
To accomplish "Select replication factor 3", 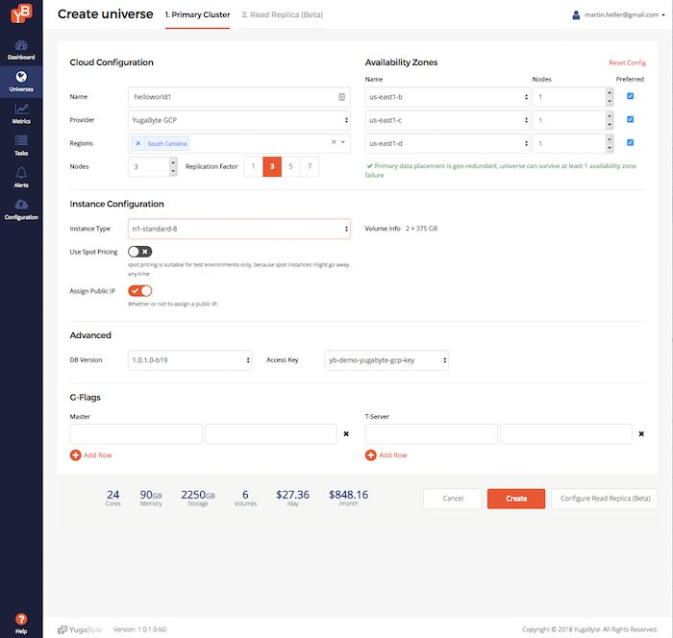I will (x=272, y=166).
